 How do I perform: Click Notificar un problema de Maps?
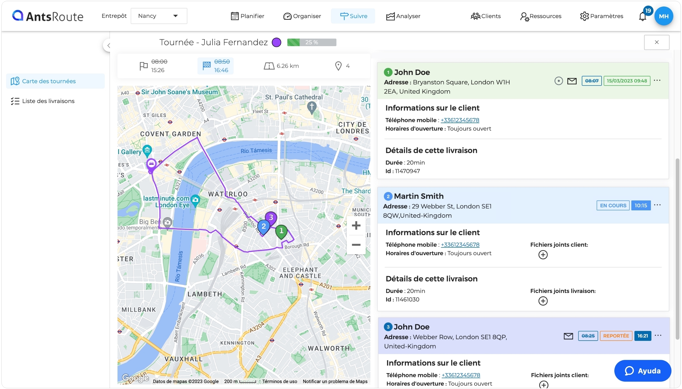(x=335, y=381)
